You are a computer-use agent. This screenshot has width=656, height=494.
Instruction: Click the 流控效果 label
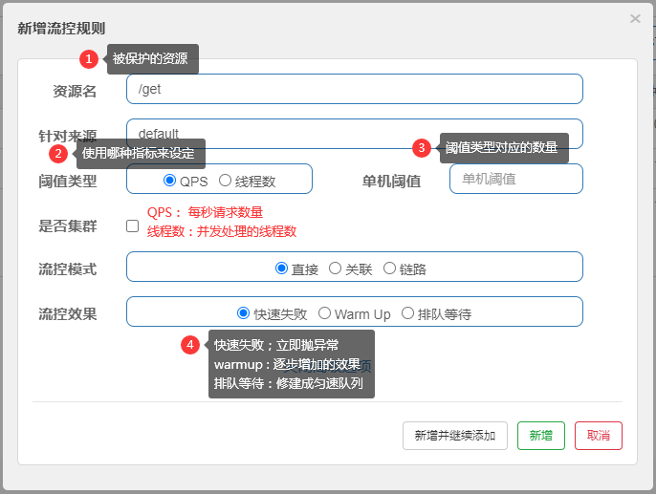67,313
